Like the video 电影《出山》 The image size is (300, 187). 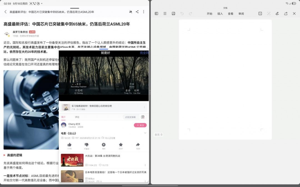pyautogui.click(x=69, y=145)
